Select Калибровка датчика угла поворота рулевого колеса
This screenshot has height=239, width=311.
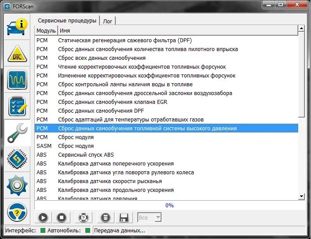tap(166, 173)
